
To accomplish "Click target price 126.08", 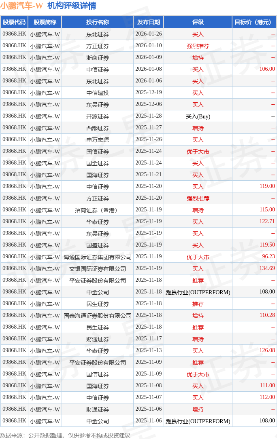I will [x=267, y=350].
